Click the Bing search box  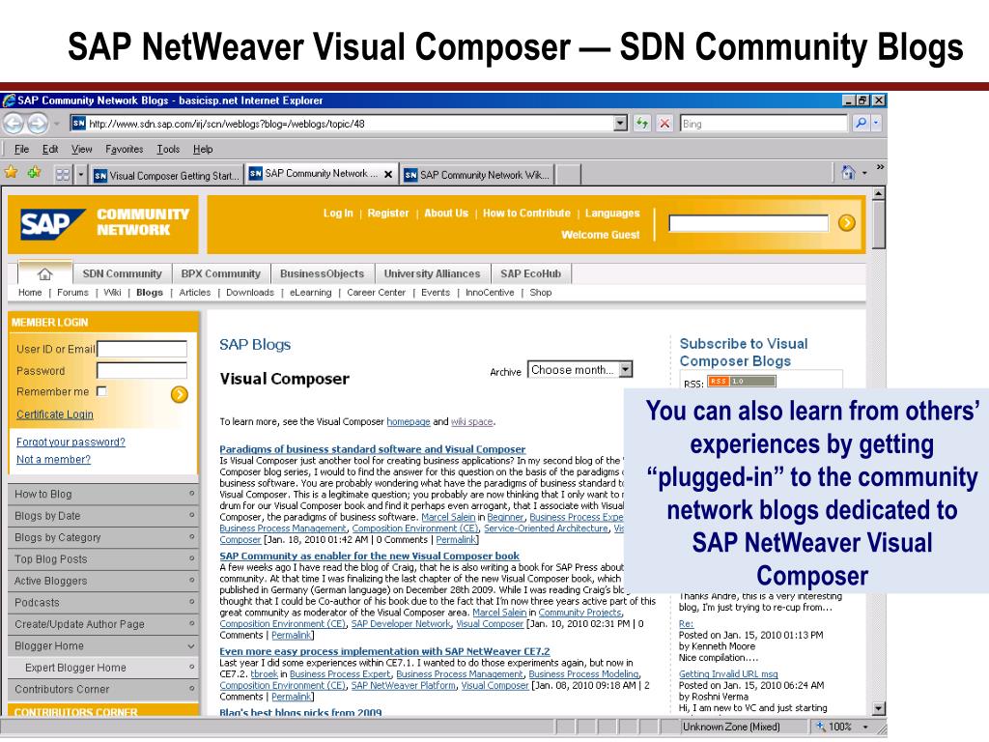tap(763, 123)
